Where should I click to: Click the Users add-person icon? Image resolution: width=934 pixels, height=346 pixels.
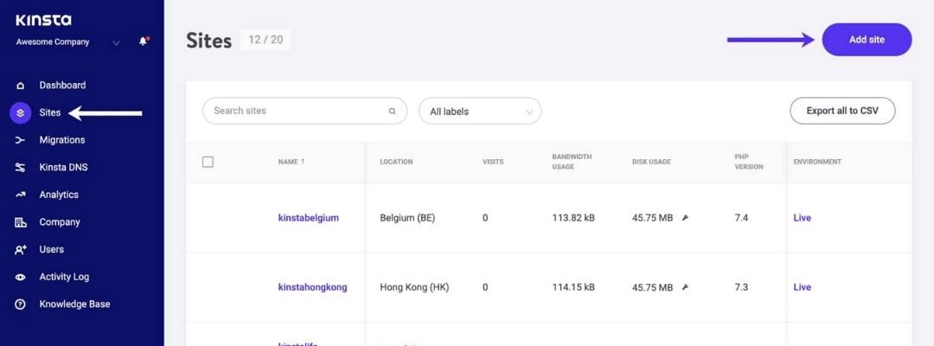pos(20,249)
